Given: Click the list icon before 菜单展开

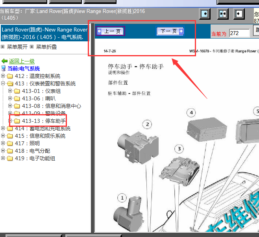Looking at the screenshot, I should tap(2, 47).
